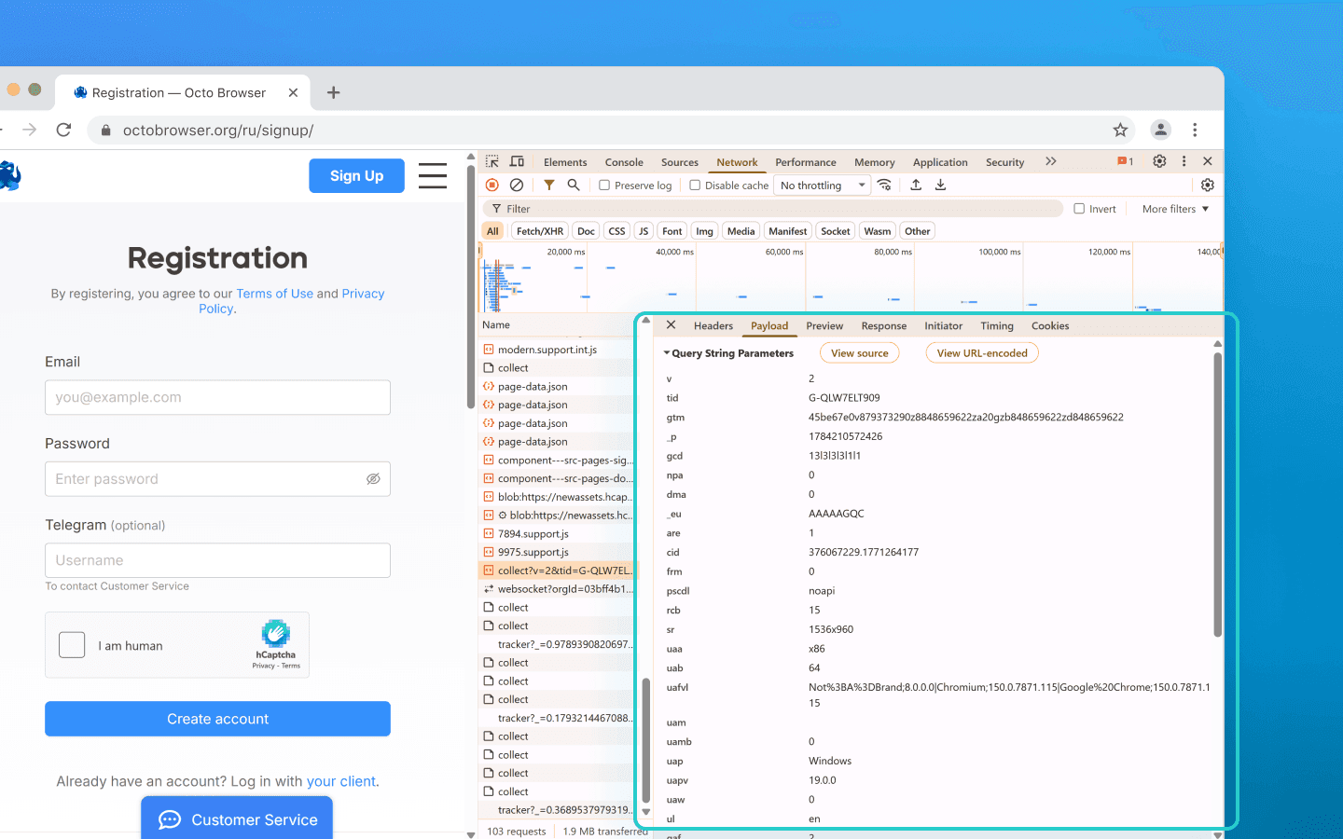Open DevTools settings gear icon
Viewport: 1343px width, 839px height.
click(x=1159, y=161)
